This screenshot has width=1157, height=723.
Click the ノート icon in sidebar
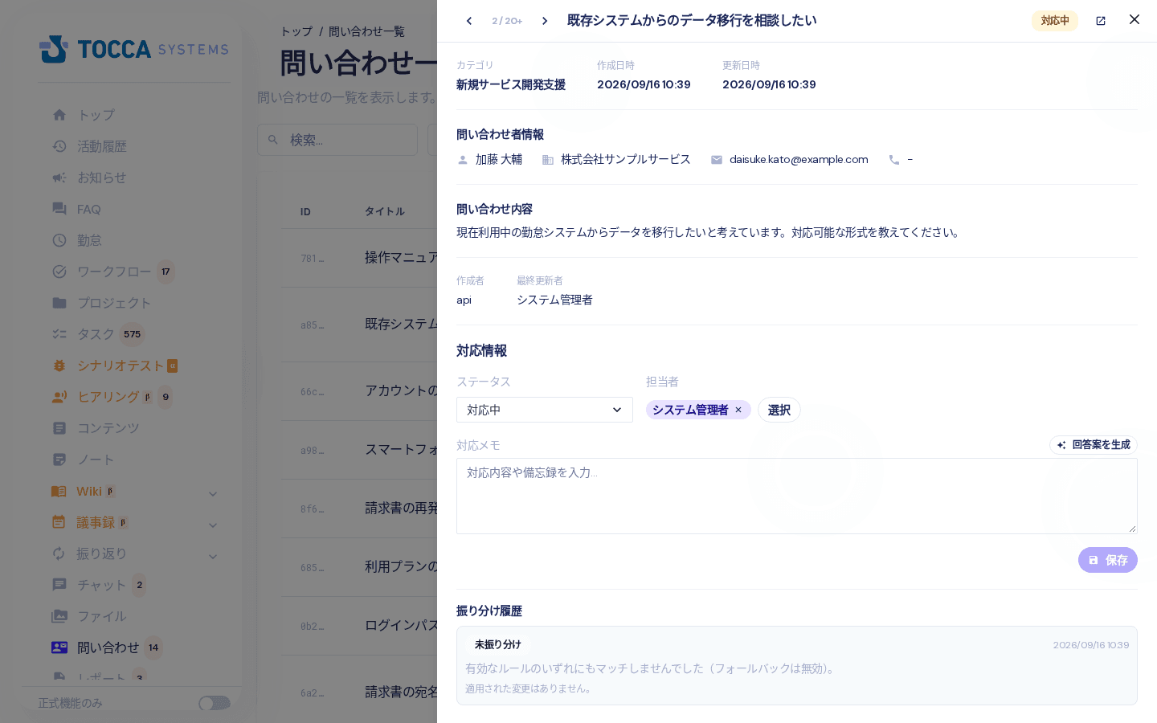(59, 460)
